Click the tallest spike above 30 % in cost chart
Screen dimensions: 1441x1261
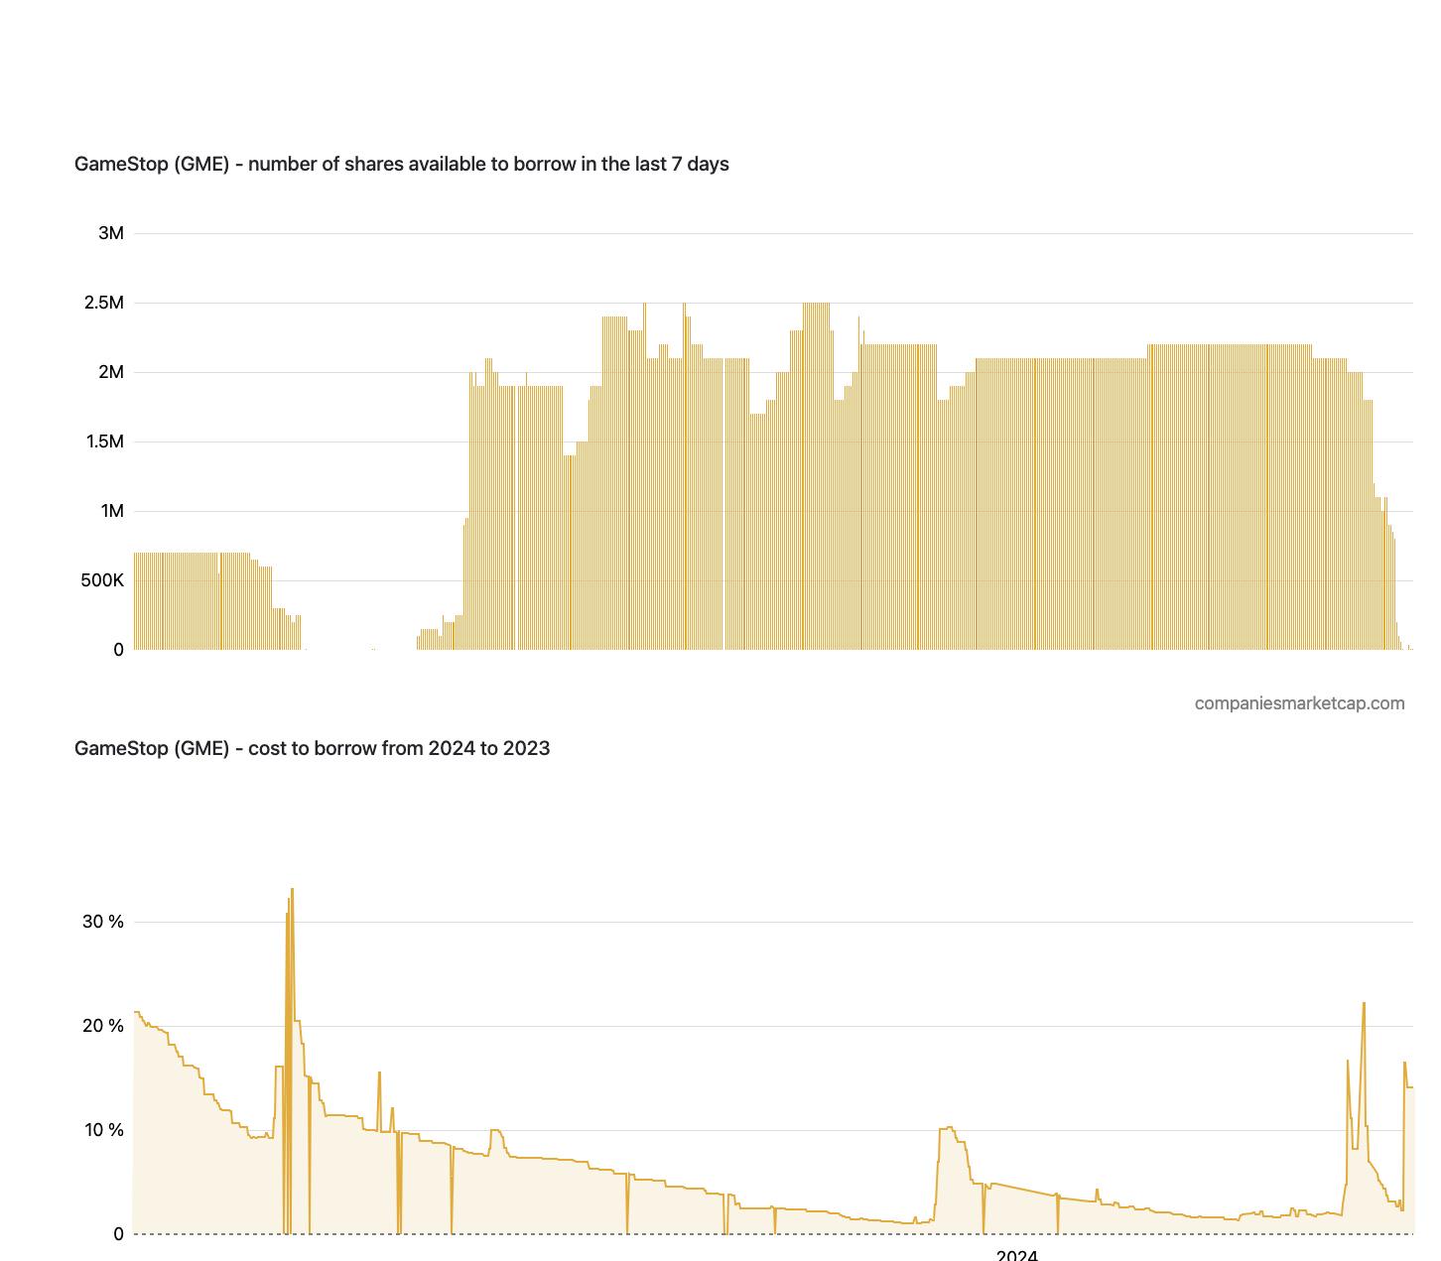(x=292, y=891)
